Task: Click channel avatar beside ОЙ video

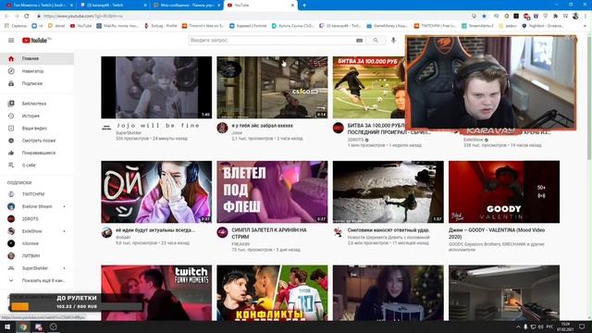Action: 106,232
